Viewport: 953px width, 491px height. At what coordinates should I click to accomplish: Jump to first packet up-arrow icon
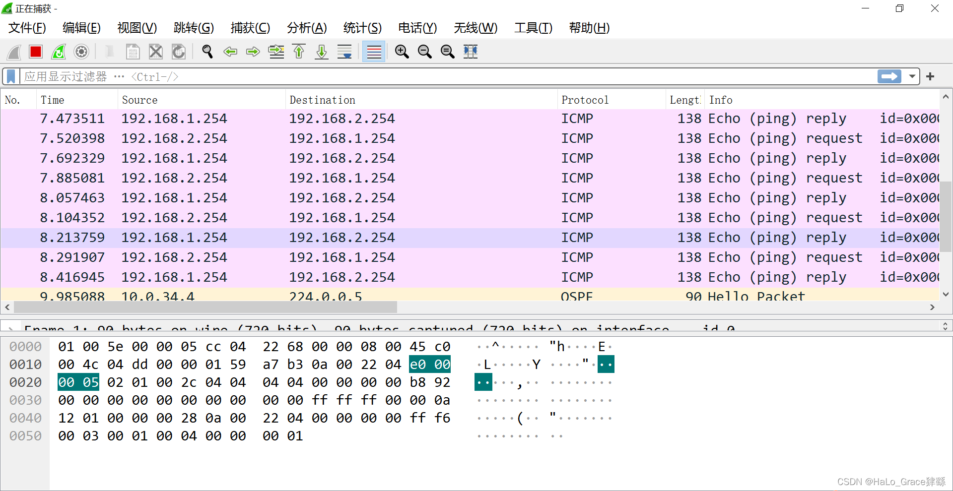(299, 52)
